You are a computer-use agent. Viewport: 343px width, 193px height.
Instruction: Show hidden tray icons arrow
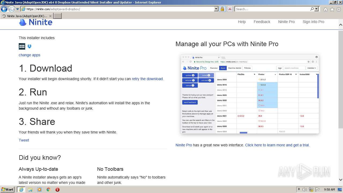coord(299,190)
